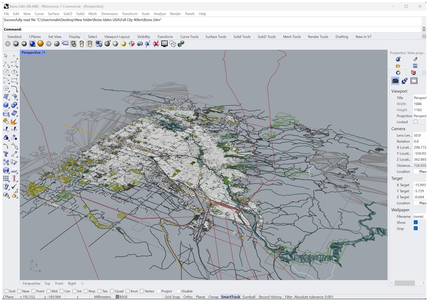Open the Analyze menu
The image size is (428, 301).
pos(160,14)
